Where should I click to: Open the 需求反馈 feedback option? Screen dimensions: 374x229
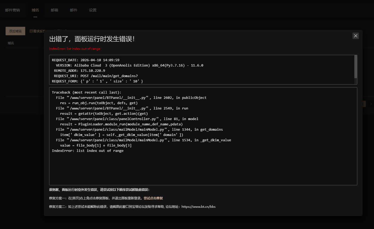[x=39, y=31]
